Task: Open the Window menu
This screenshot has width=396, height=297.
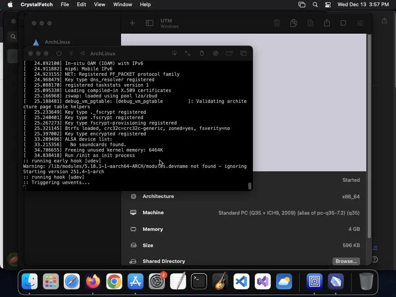Action: click(x=123, y=5)
